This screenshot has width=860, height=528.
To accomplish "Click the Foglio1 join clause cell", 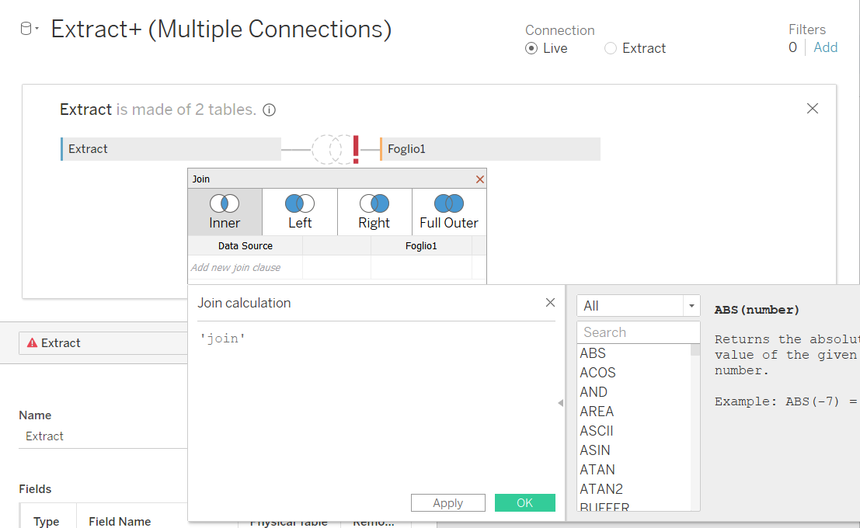I will [x=421, y=268].
